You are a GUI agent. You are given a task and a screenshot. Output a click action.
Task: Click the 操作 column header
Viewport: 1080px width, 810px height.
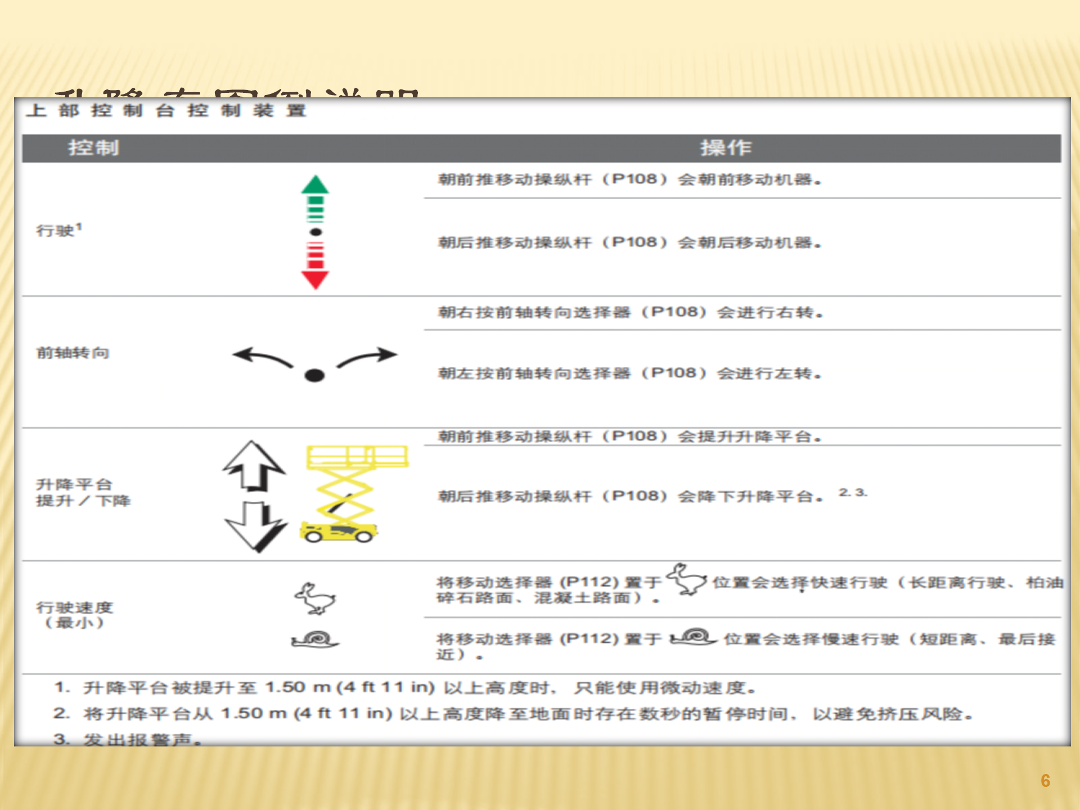[725, 148]
